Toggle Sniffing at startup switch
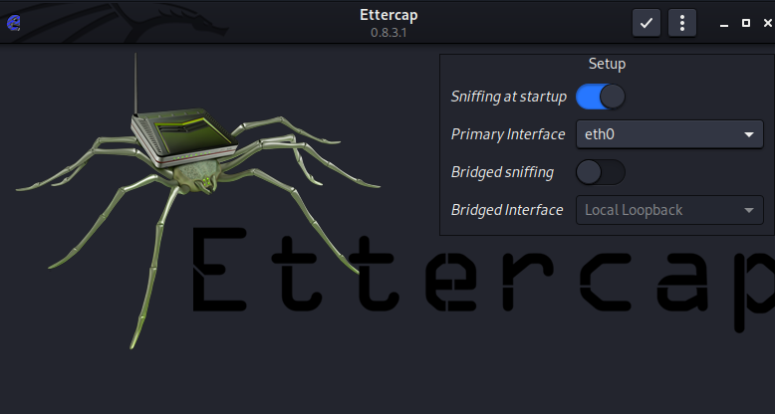Screen dimensions: 775x414 coord(600,97)
